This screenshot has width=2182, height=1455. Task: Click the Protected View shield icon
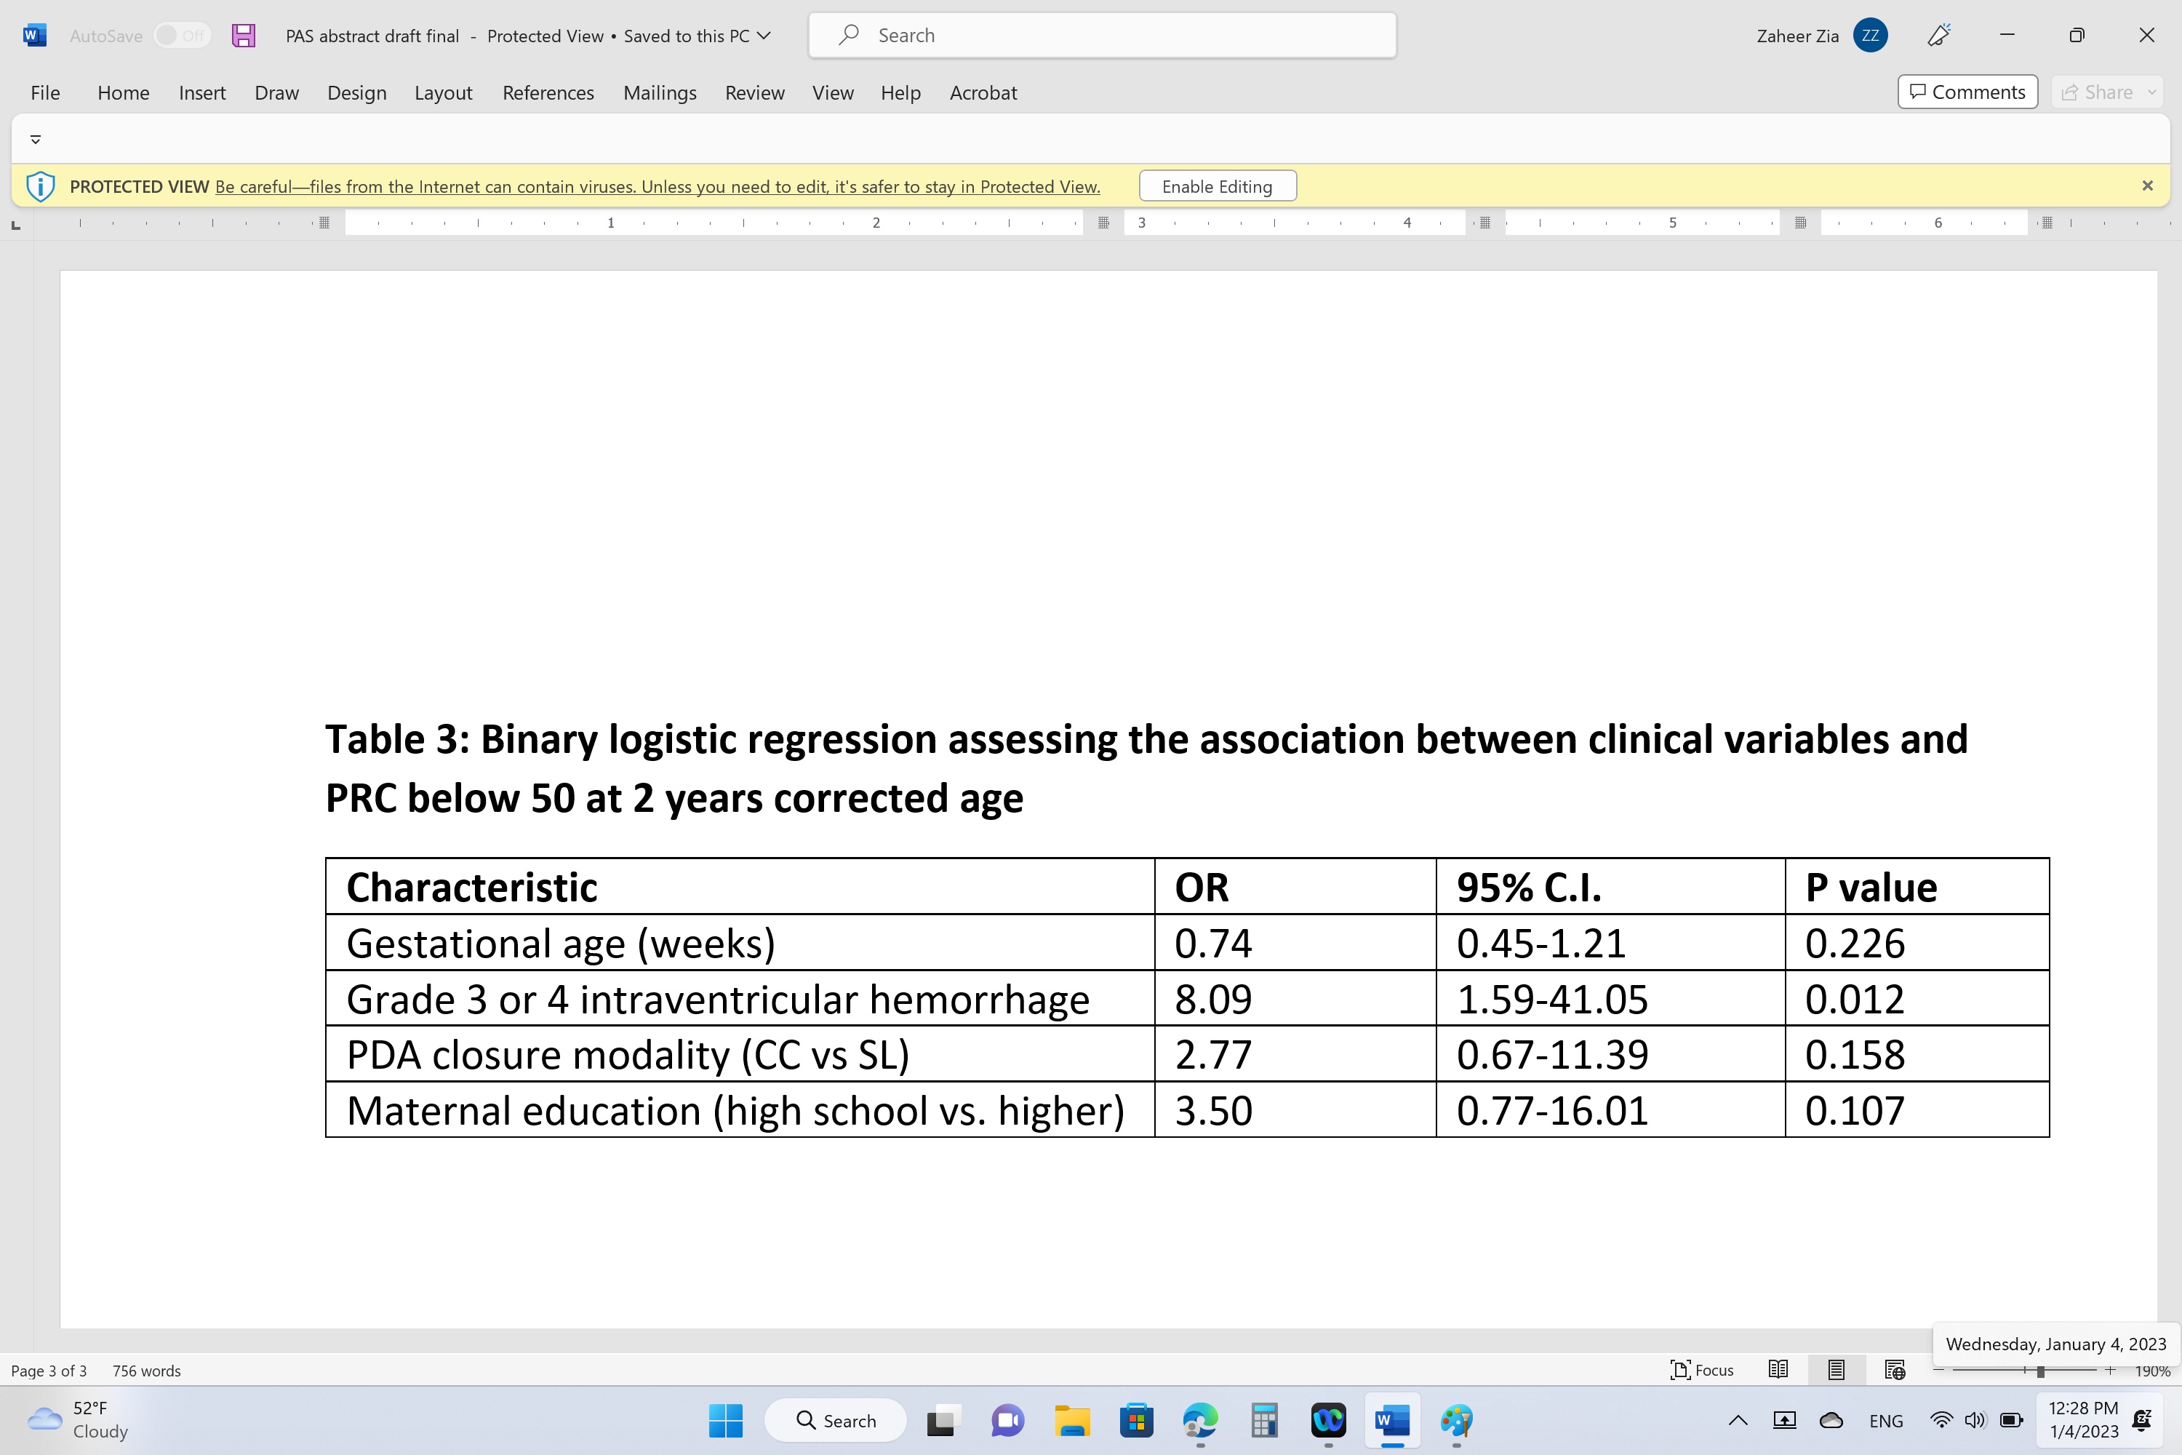40,186
